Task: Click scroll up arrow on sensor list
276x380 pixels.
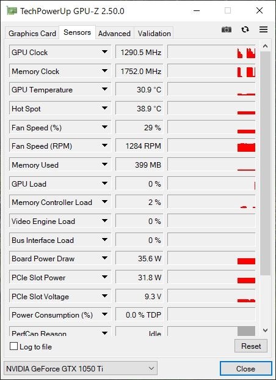Action: pyautogui.click(x=265, y=46)
